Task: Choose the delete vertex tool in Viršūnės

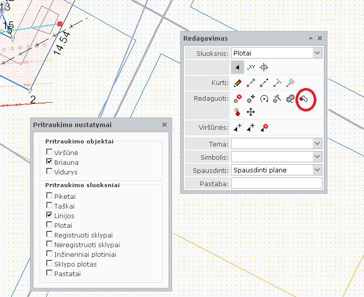Action: [x=264, y=128]
